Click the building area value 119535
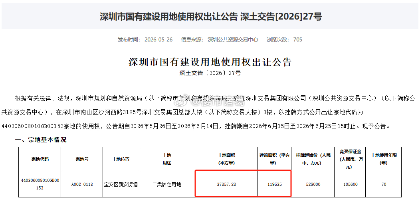This screenshot has height=201, width=420. coord(274,184)
